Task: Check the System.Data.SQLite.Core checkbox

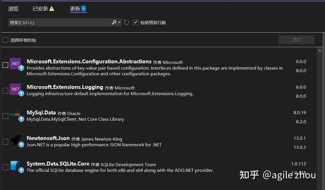Action: (5, 167)
